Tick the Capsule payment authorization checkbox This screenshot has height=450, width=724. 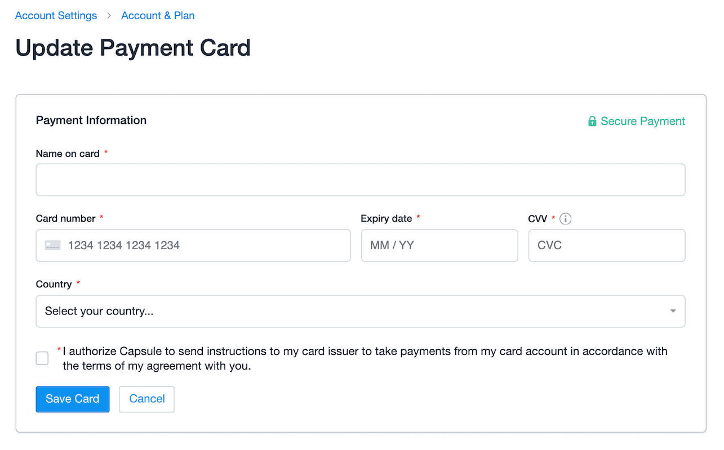point(42,358)
